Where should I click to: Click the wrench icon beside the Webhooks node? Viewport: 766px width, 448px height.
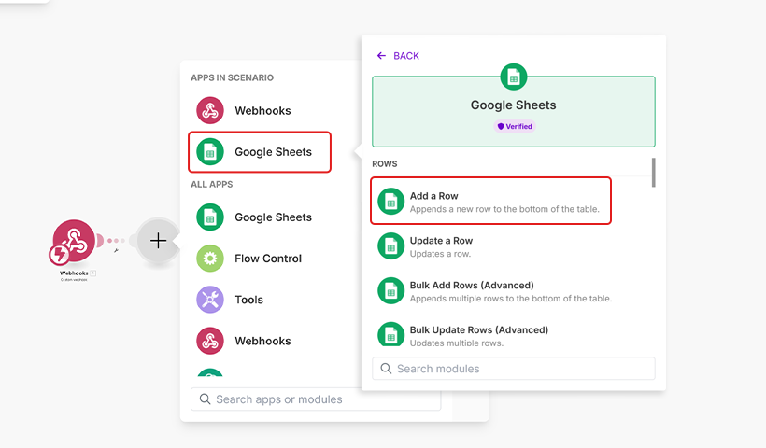116,250
